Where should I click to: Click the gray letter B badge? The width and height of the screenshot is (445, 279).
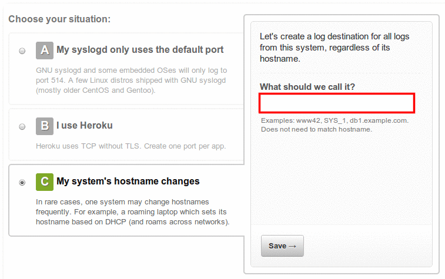pyautogui.click(x=45, y=126)
